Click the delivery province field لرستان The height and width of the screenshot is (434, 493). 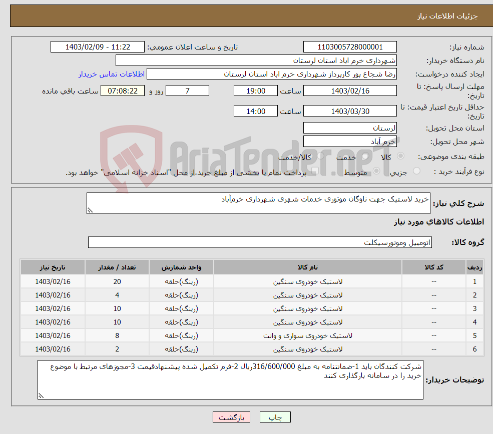click(350, 128)
